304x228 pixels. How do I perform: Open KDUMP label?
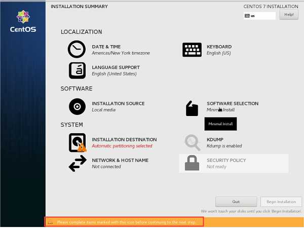click(215, 140)
